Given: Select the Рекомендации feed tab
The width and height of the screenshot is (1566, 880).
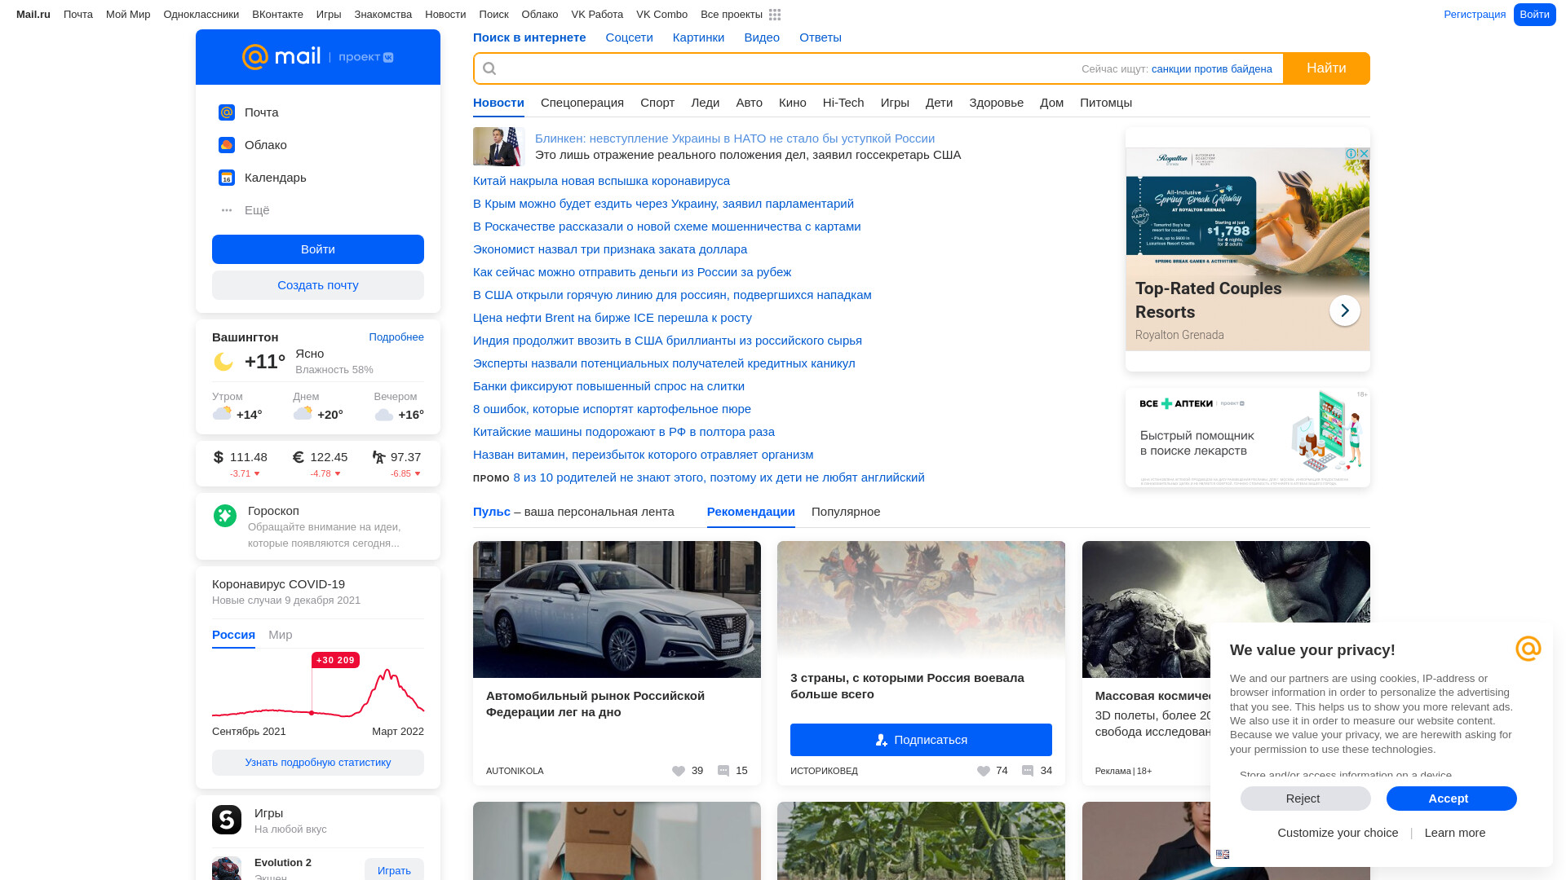Looking at the screenshot, I should (x=750, y=512).
